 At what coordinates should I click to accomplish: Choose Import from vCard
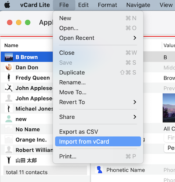[x=98, y=141]
